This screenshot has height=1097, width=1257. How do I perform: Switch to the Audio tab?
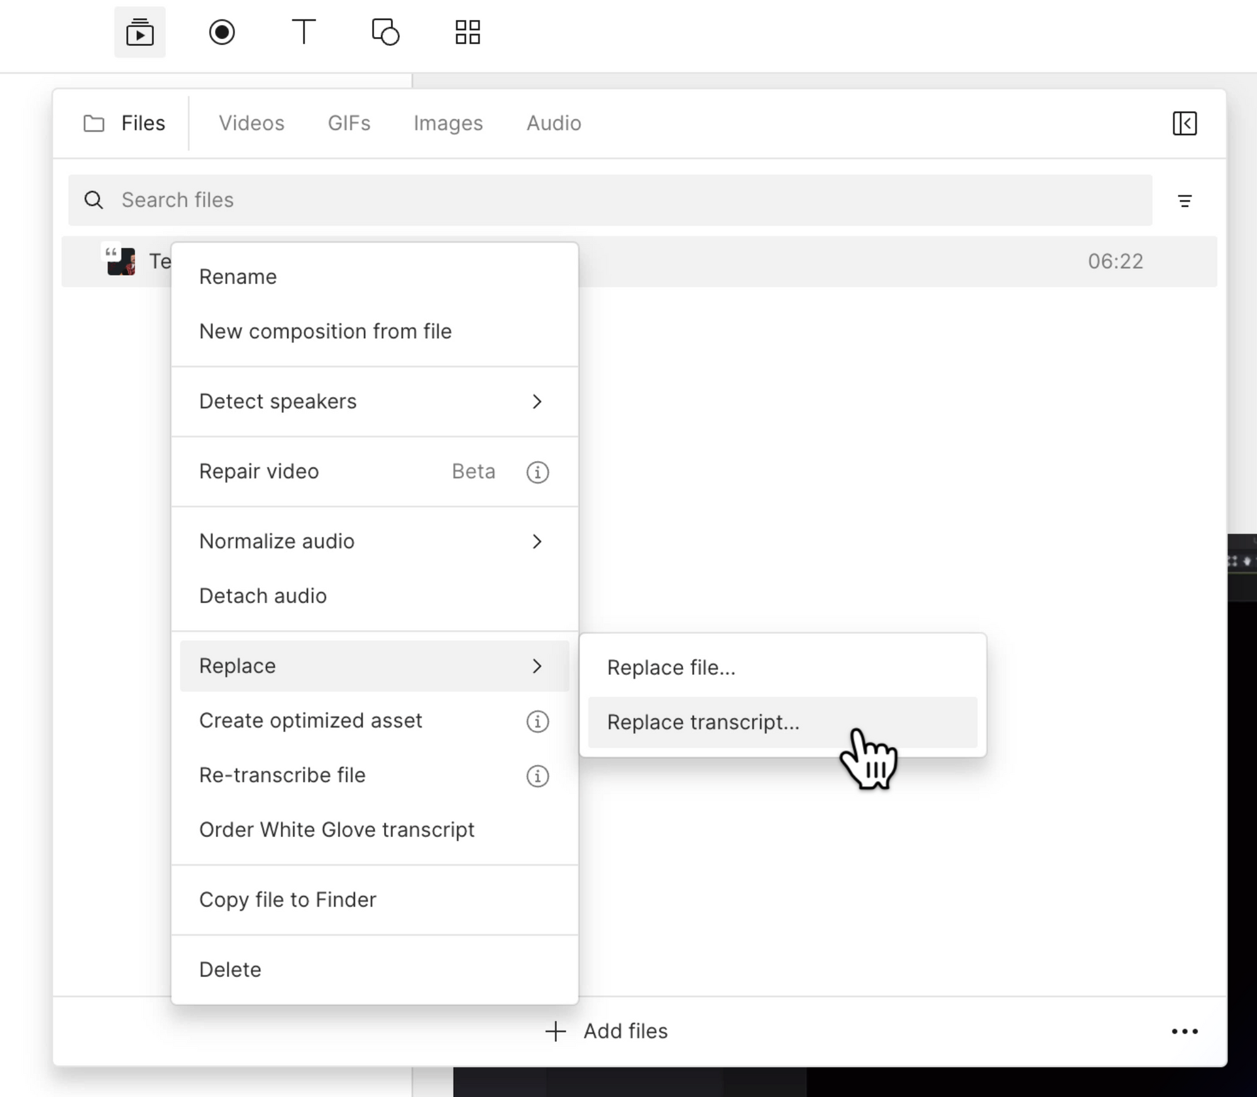coord(554,123)
